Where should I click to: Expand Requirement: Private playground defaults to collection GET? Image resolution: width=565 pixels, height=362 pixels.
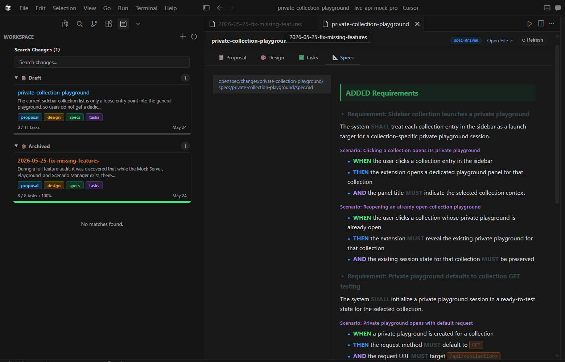point(430,281)
